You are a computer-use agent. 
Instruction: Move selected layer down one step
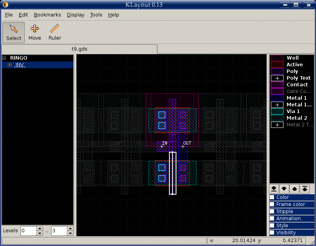[x=285, y=189]
